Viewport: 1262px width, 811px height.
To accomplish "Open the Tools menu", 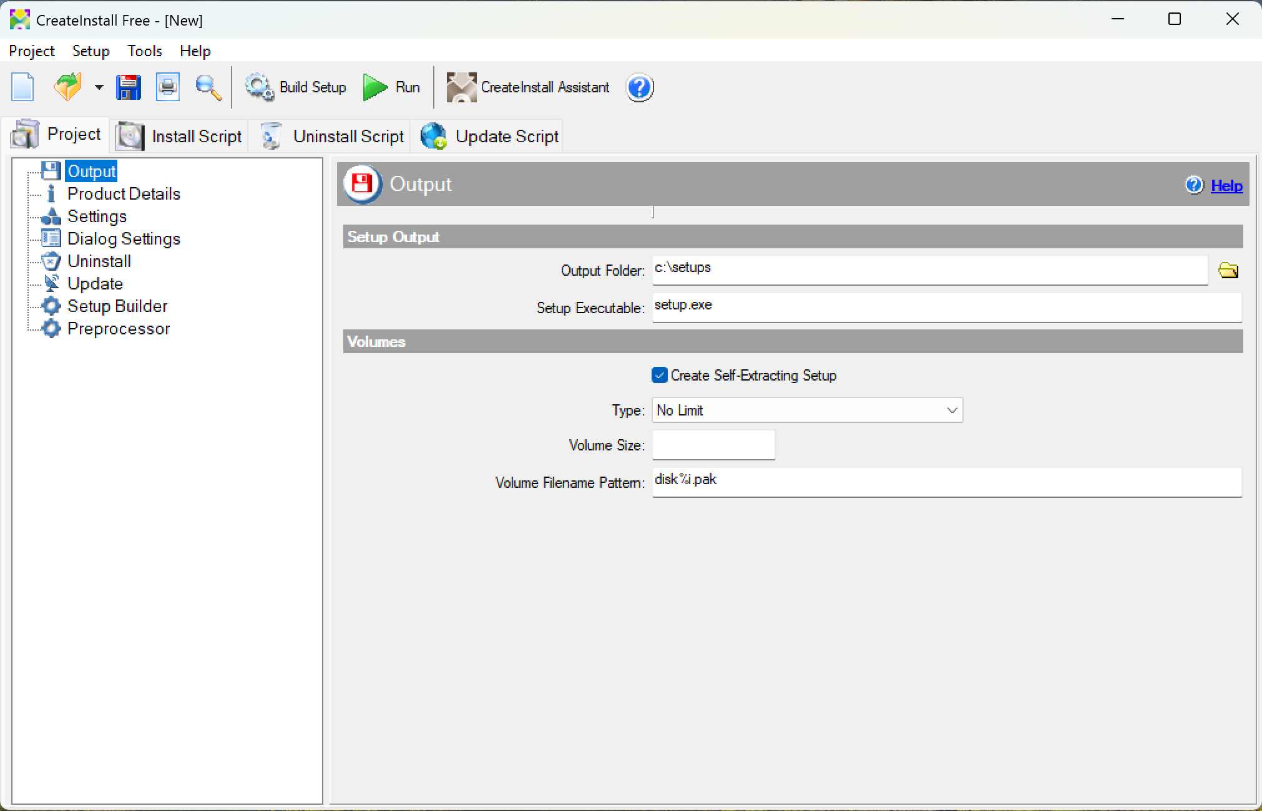I will (x=145, y=51).
